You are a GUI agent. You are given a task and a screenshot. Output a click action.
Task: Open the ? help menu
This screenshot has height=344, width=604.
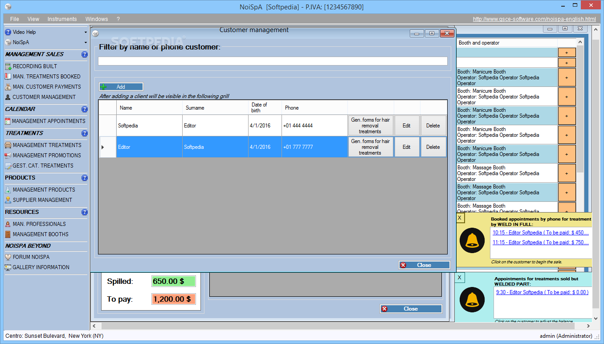(x=118, y=19)
